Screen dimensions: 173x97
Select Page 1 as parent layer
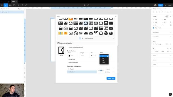[82, 69]
